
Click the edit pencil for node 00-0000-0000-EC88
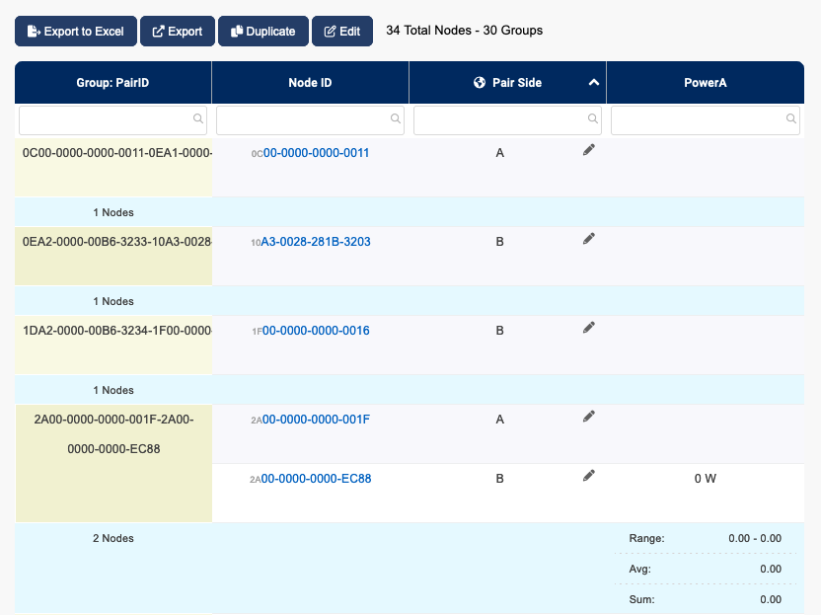coord(589,475)
